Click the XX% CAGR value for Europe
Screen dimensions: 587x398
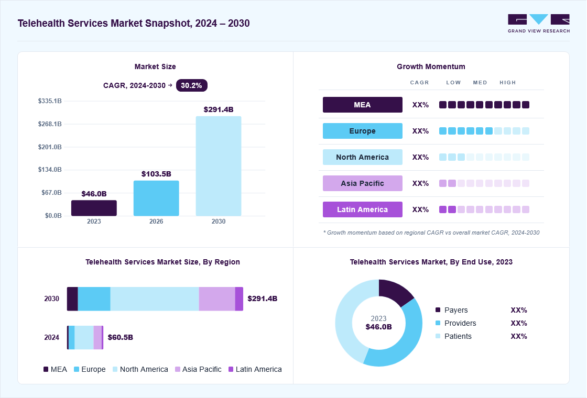click(x=420, y=131)
